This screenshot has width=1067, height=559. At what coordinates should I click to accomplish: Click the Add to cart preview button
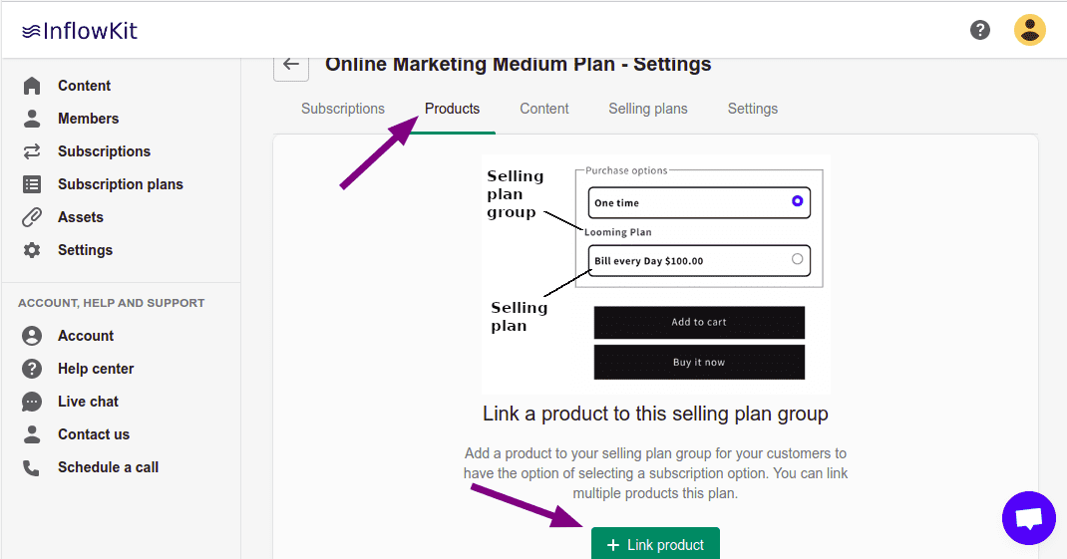[699, 322]
